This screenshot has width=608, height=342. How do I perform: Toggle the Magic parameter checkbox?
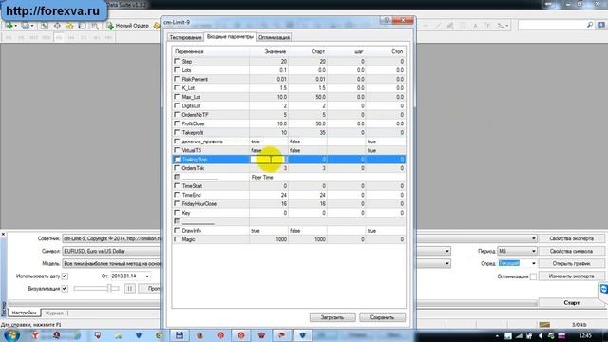tap(177, 239)
